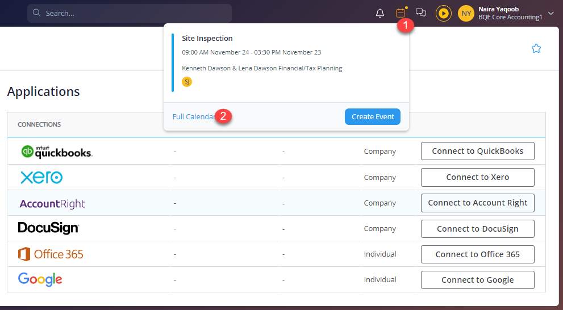Click Individual in the Google row
The image size is (563, 310).
(380, 279)
